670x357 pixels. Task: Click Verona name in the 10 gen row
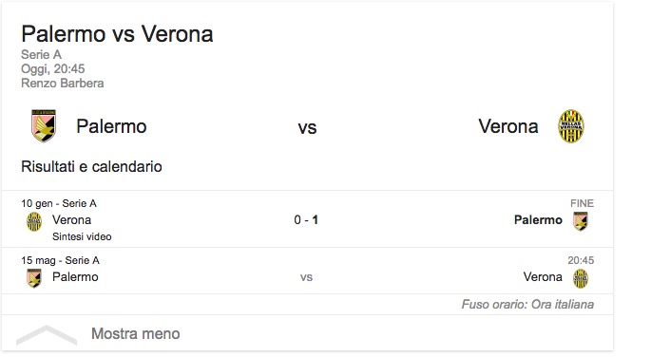click(x=72, y=220)
